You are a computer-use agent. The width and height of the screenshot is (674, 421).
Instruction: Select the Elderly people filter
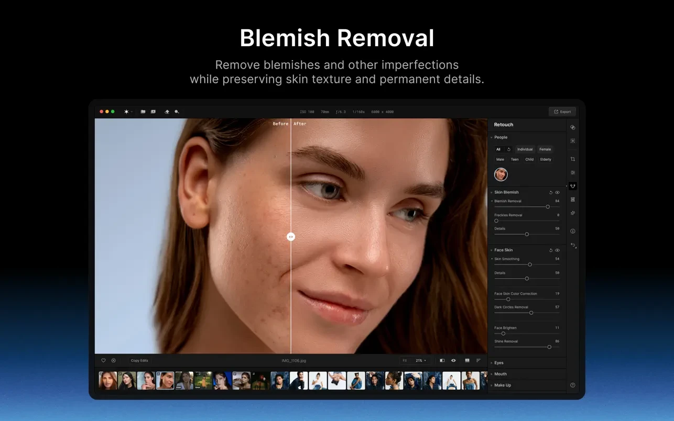tap(546, 159)
